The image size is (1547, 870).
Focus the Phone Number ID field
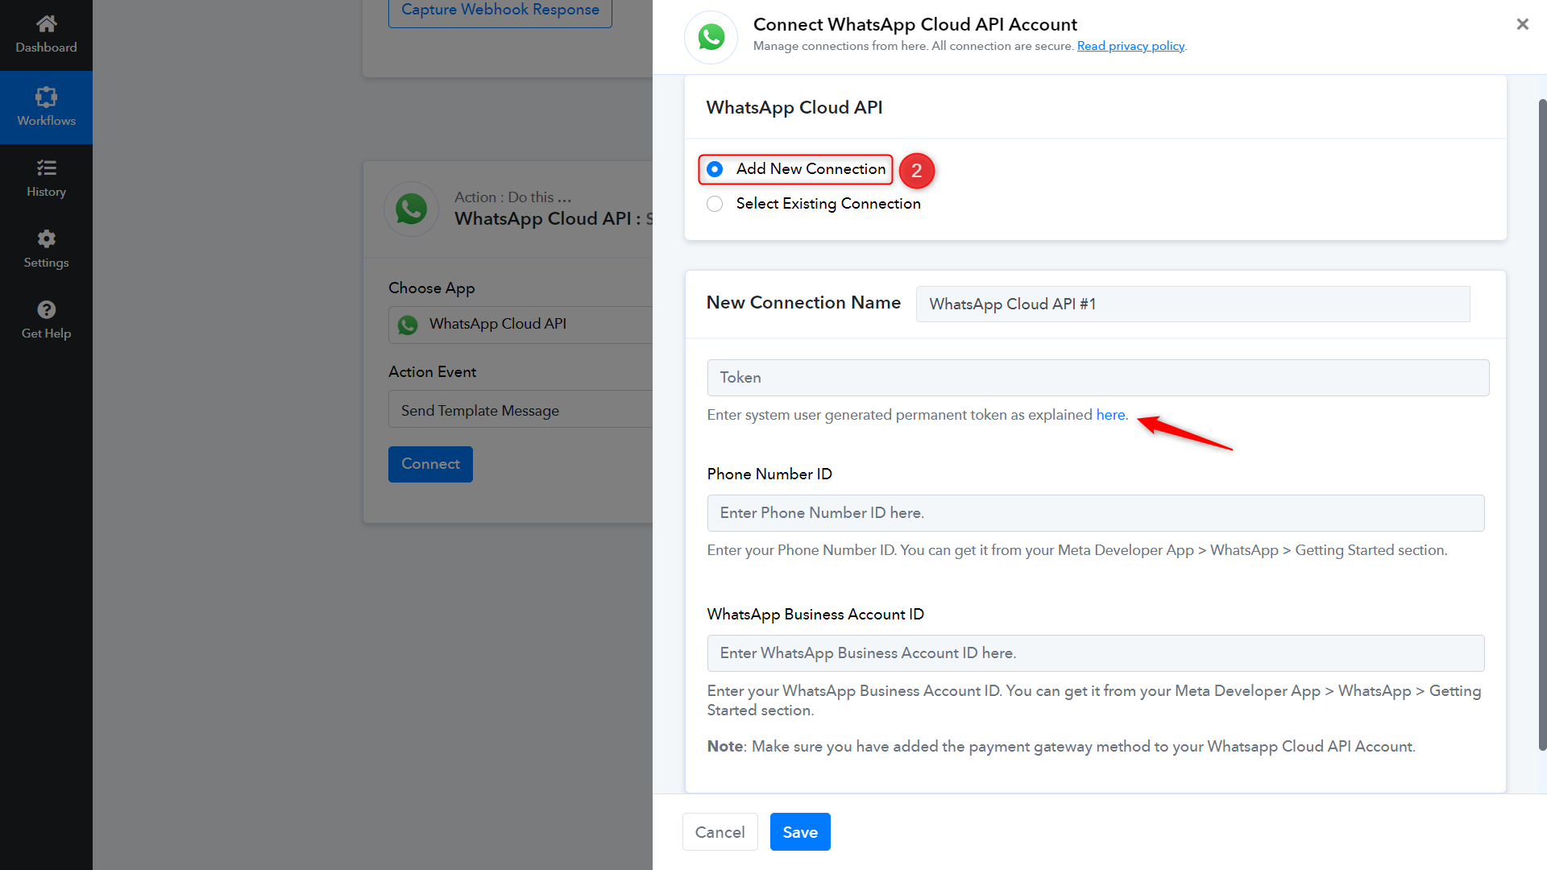pos(1096,513)
